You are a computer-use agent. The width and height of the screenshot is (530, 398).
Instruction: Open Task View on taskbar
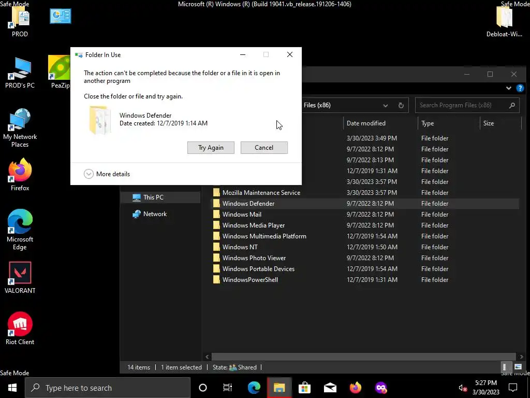[228, 388]
